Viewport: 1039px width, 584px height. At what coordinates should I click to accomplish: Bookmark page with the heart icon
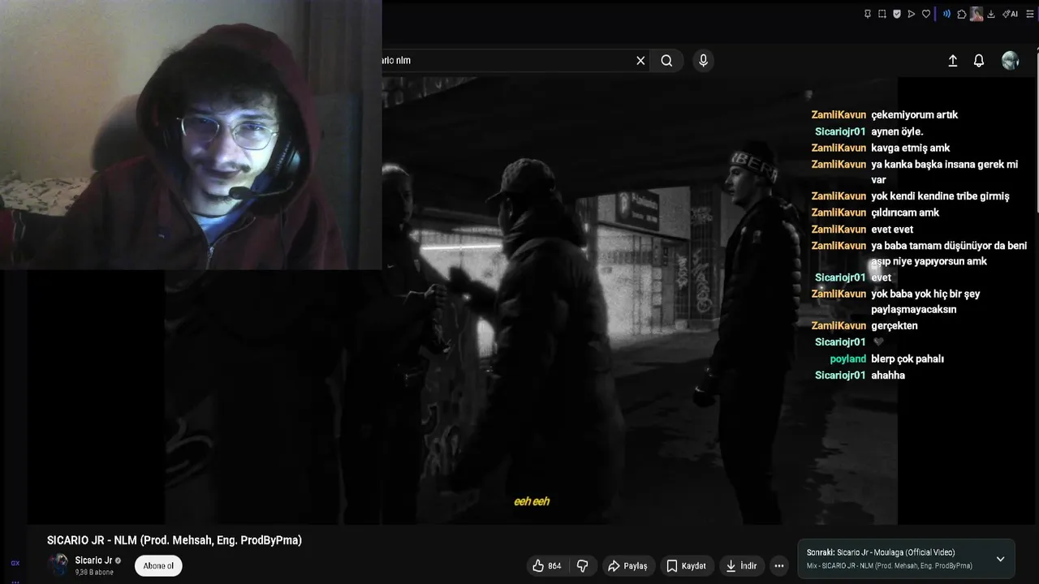926,14
